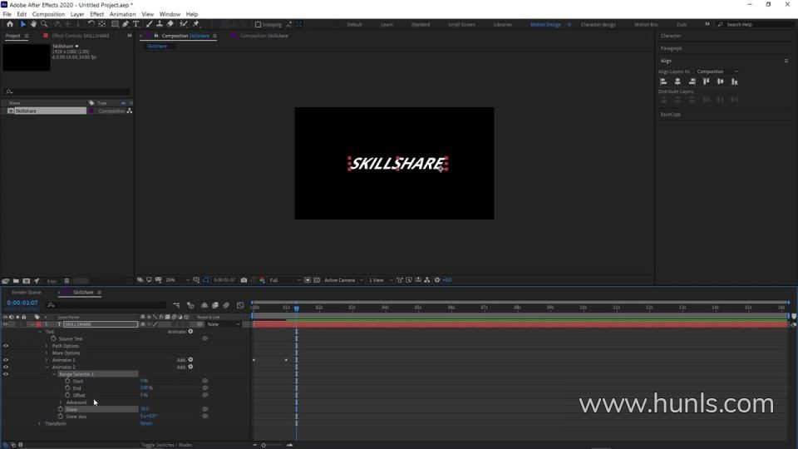Select the Brush tool
The width and height of the screenshot is (798, 449).
(149, 24)
